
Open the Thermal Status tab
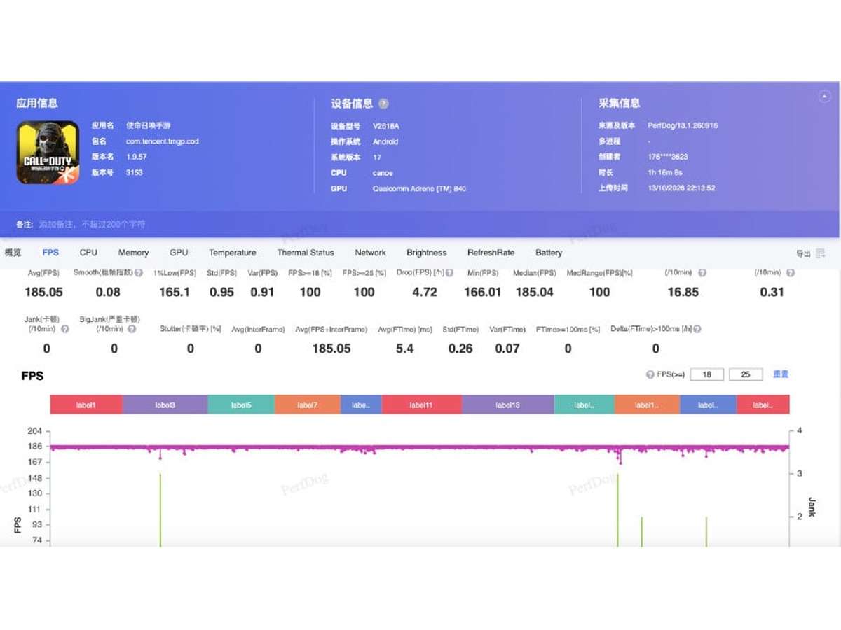tap(306, 253)
